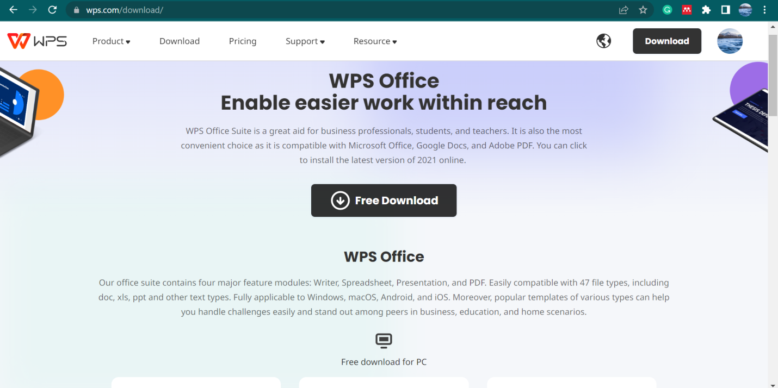
Task: Click the WPS logo in header
Action: coord(37,41)
